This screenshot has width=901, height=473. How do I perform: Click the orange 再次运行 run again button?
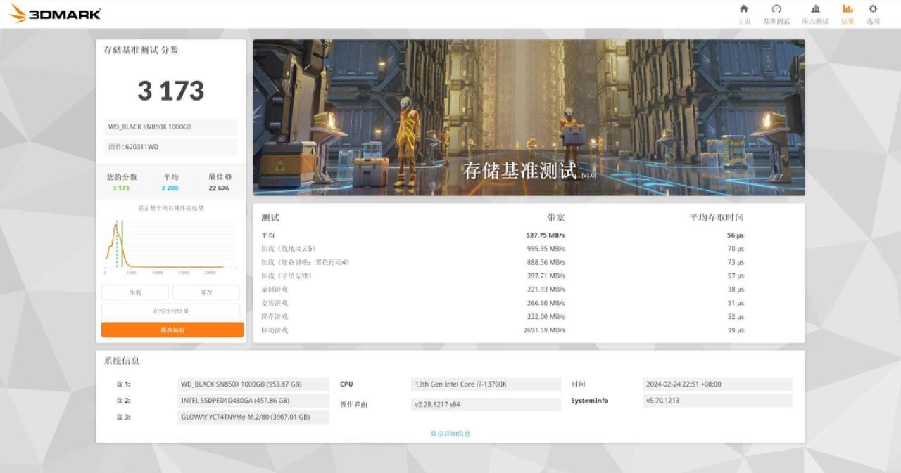(172, 330)
